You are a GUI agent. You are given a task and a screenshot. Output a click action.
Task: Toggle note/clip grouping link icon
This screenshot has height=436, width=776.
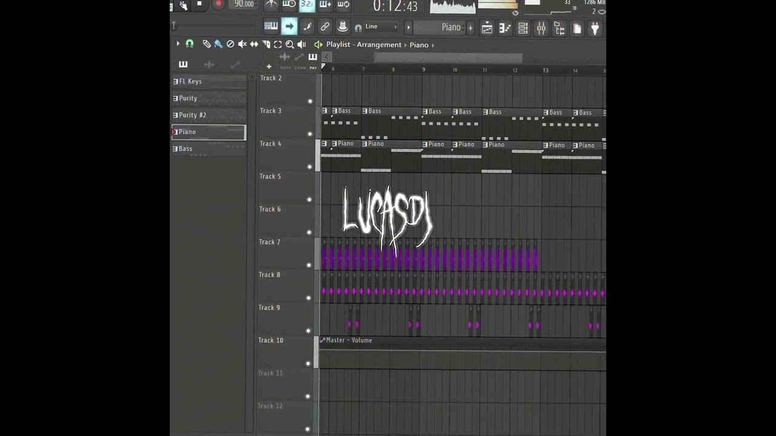click(325, 27)
